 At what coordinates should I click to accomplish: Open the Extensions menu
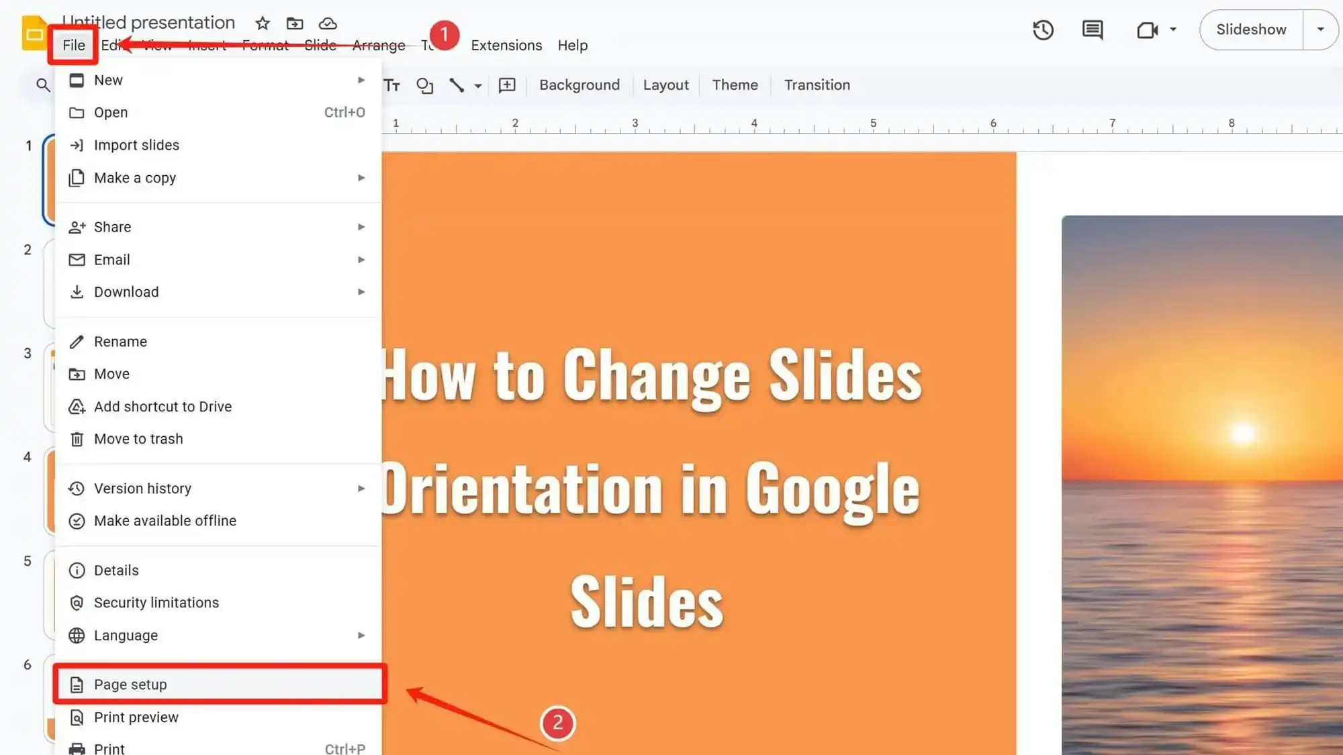tap(506, 45)
